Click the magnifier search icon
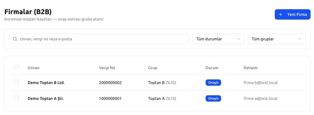314x115 pixels. [x=15, y=39]
